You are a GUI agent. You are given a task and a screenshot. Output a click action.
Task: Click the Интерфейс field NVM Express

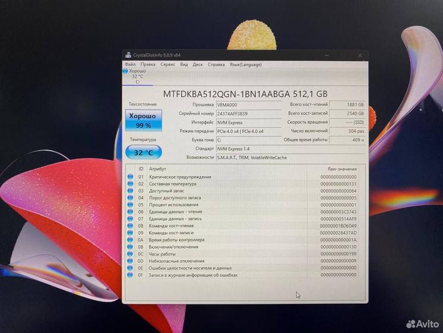tap(249, 122)
